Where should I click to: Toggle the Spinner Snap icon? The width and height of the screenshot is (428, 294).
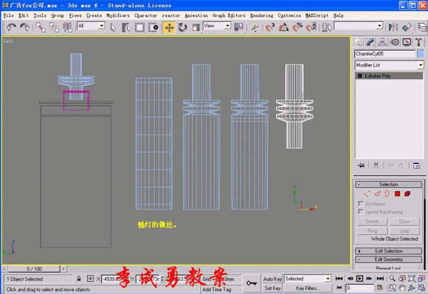click(311, 27)
